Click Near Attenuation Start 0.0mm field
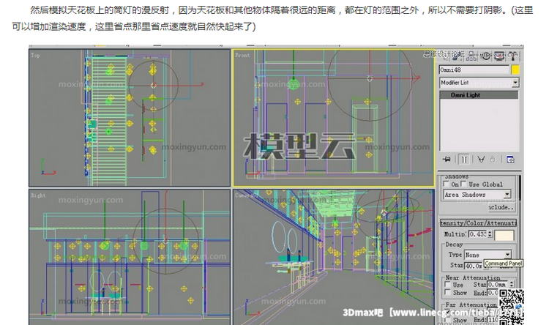This screenshot has width=549, height=325. tap(497, 284)
